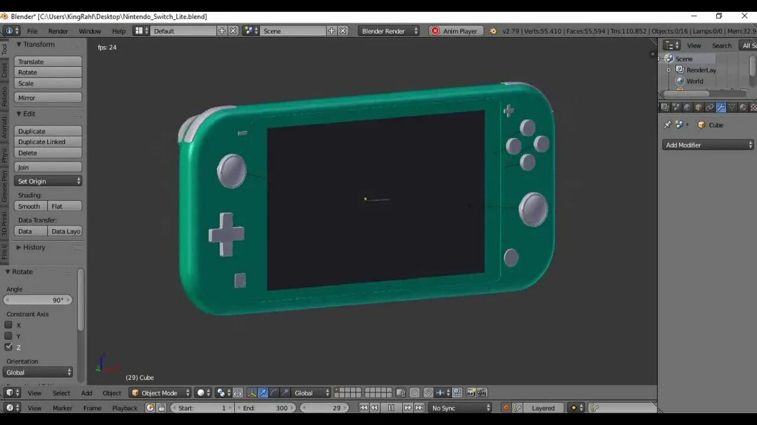This screenshot has width=757, height=425.
Task: Toggle the timeline use preview range clock icon
Action: point(150,408)
